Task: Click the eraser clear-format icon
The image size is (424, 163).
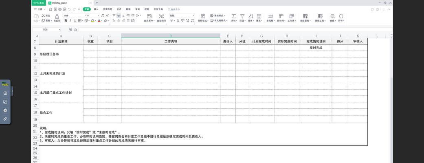Action: point(106,20)
